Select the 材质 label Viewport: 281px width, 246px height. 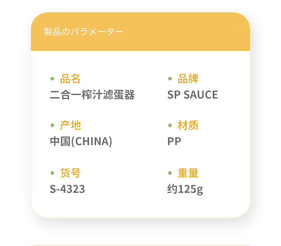(x=188, y=125)
